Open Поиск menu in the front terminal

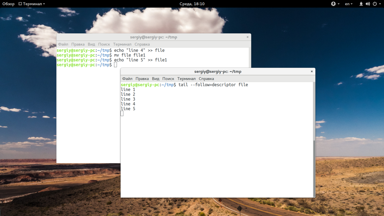point(168,79)
